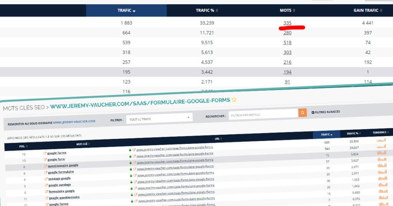
Task: Open the 'questionnaire google' keyword link
Action: 63,165
